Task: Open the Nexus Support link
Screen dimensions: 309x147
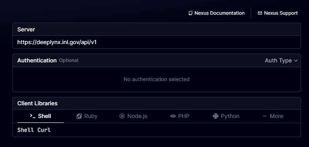Action: point(278,13)
